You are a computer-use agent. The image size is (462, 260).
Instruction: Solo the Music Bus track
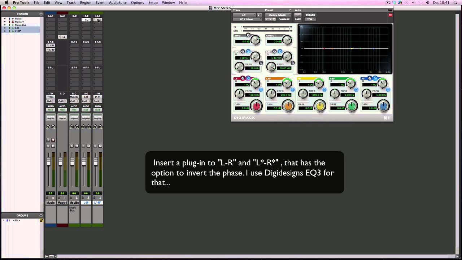click(x=71, y=146)
